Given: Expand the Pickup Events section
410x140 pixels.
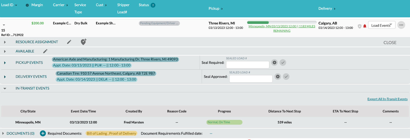Looking at the screenshot, I should (5, 63).
